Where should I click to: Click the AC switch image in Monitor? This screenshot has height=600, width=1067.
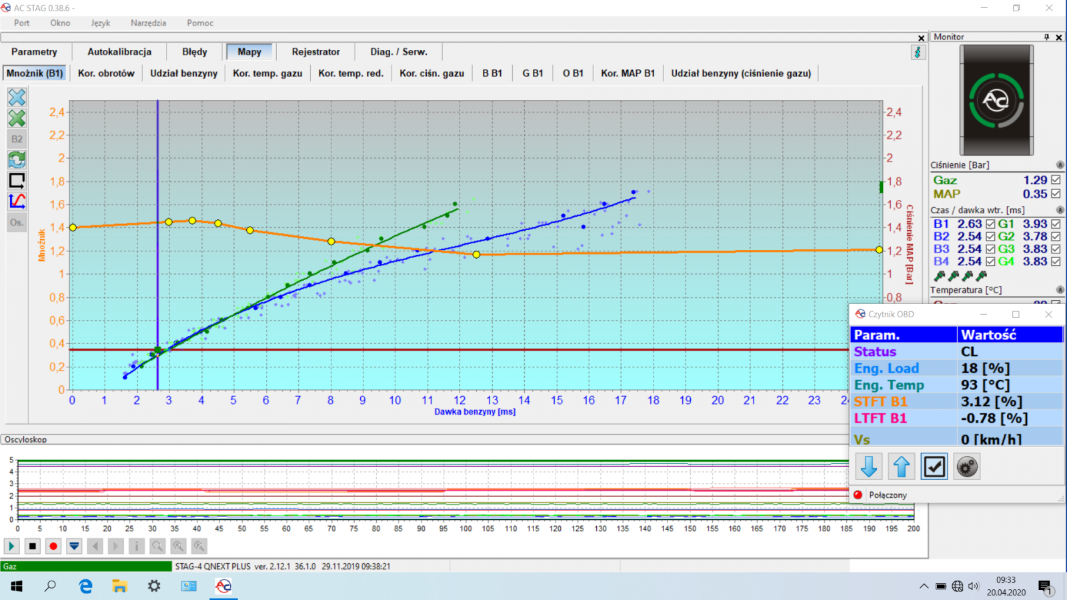[x=996, y=100]
